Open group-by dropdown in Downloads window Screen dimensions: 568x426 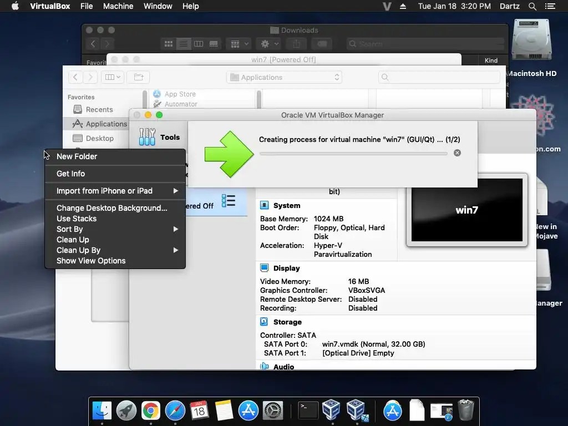click(x=239, y=44)
